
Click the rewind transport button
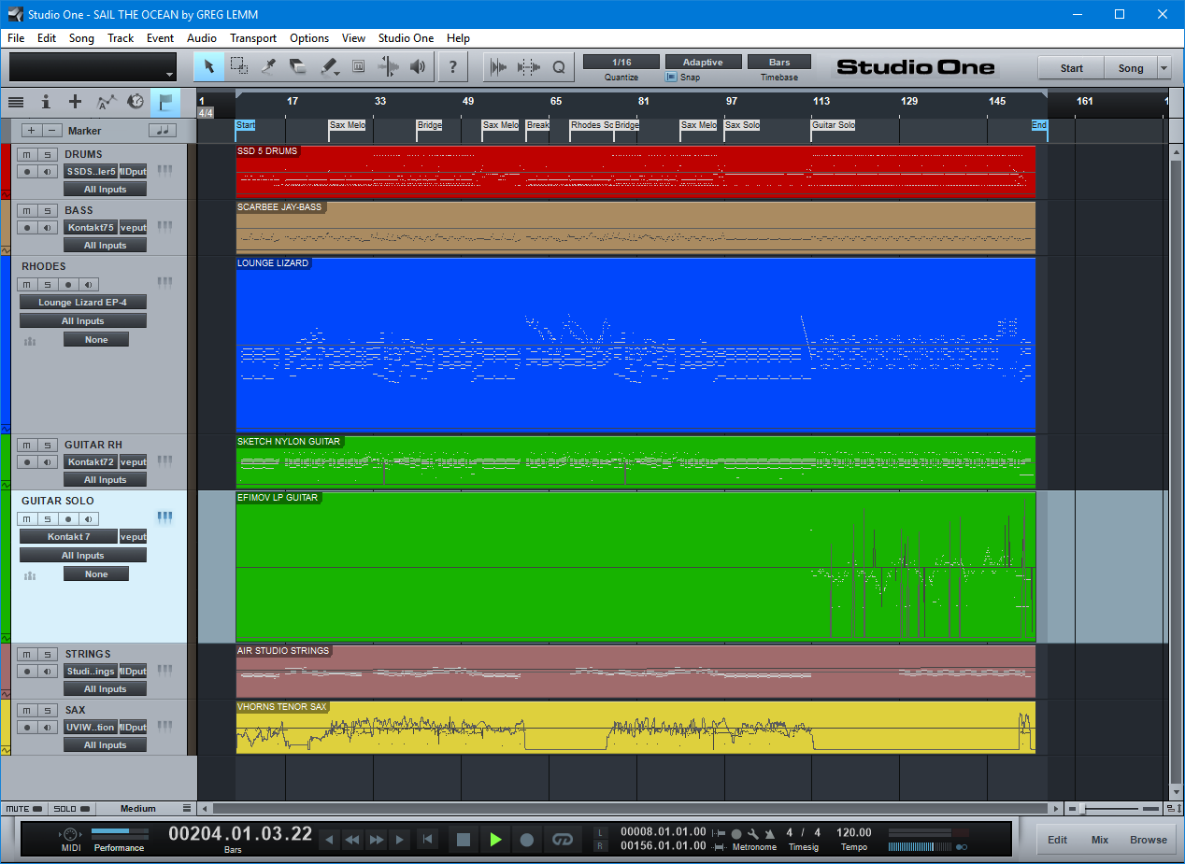point(352,840)
